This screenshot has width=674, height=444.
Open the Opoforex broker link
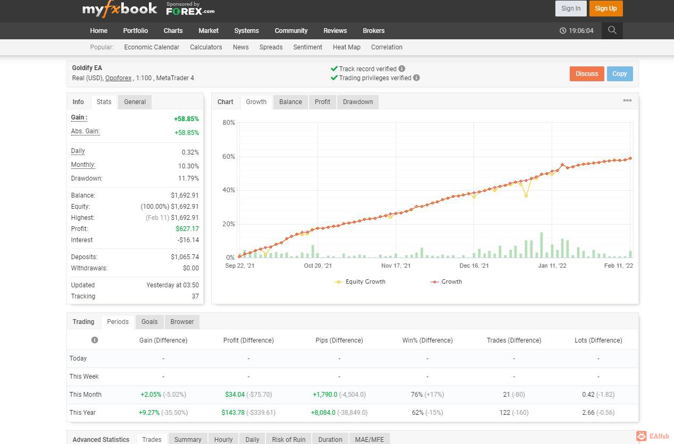[x=118, y=78]
